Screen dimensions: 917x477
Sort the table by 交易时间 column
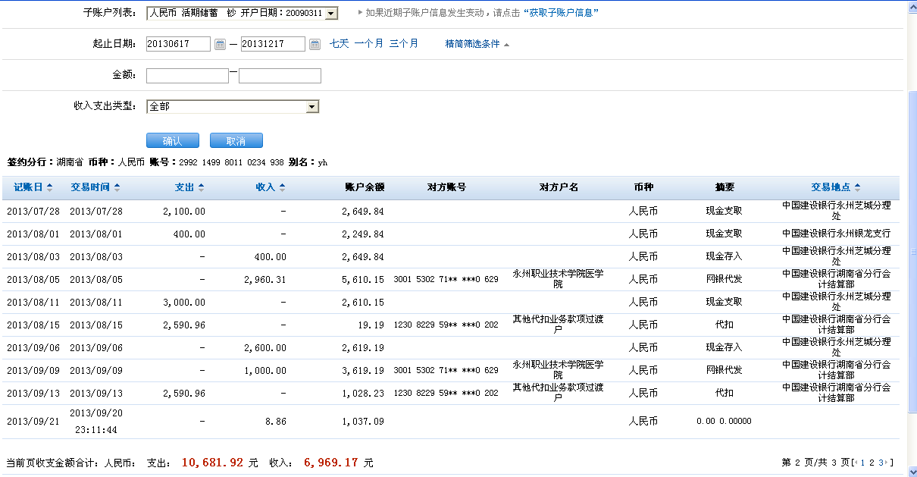tap(95, 187)
